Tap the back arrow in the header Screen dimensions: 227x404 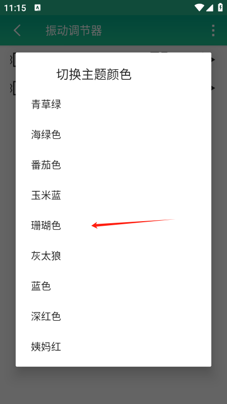[x=17, y=30]
